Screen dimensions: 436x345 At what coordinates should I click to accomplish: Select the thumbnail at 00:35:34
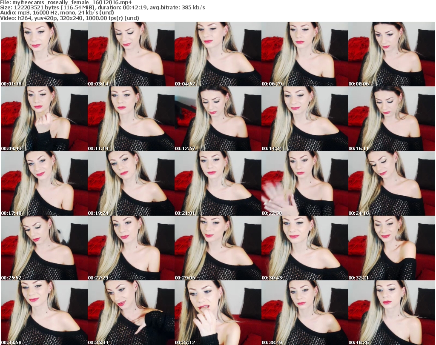coord(131,313)
